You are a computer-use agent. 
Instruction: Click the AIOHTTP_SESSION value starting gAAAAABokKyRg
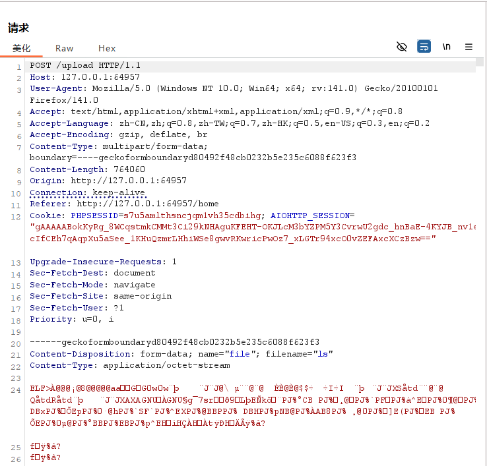coord(253,233)
